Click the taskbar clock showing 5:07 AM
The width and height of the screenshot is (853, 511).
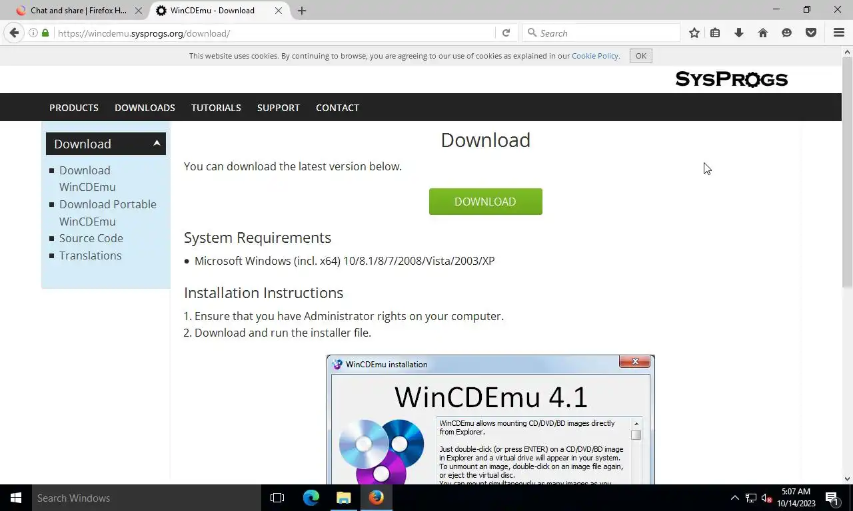[796, 498]
